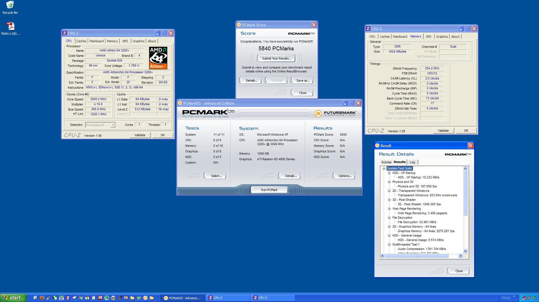Click the gears quick launch icon

tap(49, 298)
